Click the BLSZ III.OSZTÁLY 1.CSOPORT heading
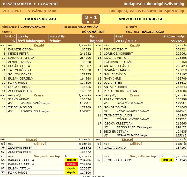187x177 pixels. pyautogui.click(x=30, y=4)
